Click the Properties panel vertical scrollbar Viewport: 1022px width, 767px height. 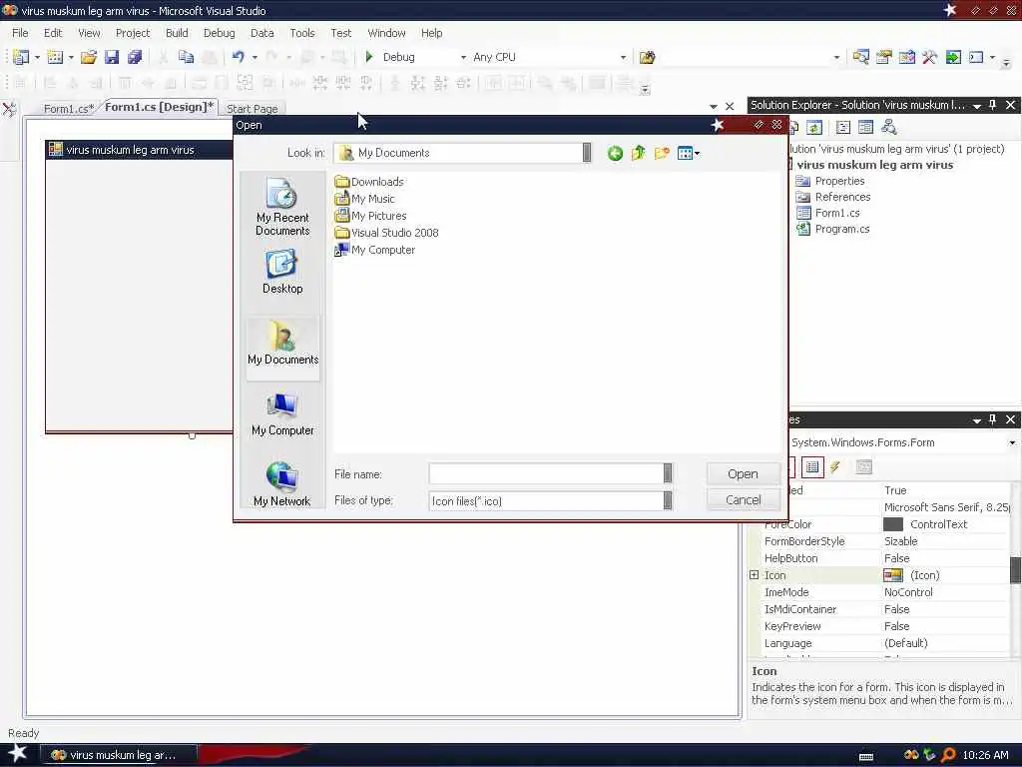(x=1015, y=569)
